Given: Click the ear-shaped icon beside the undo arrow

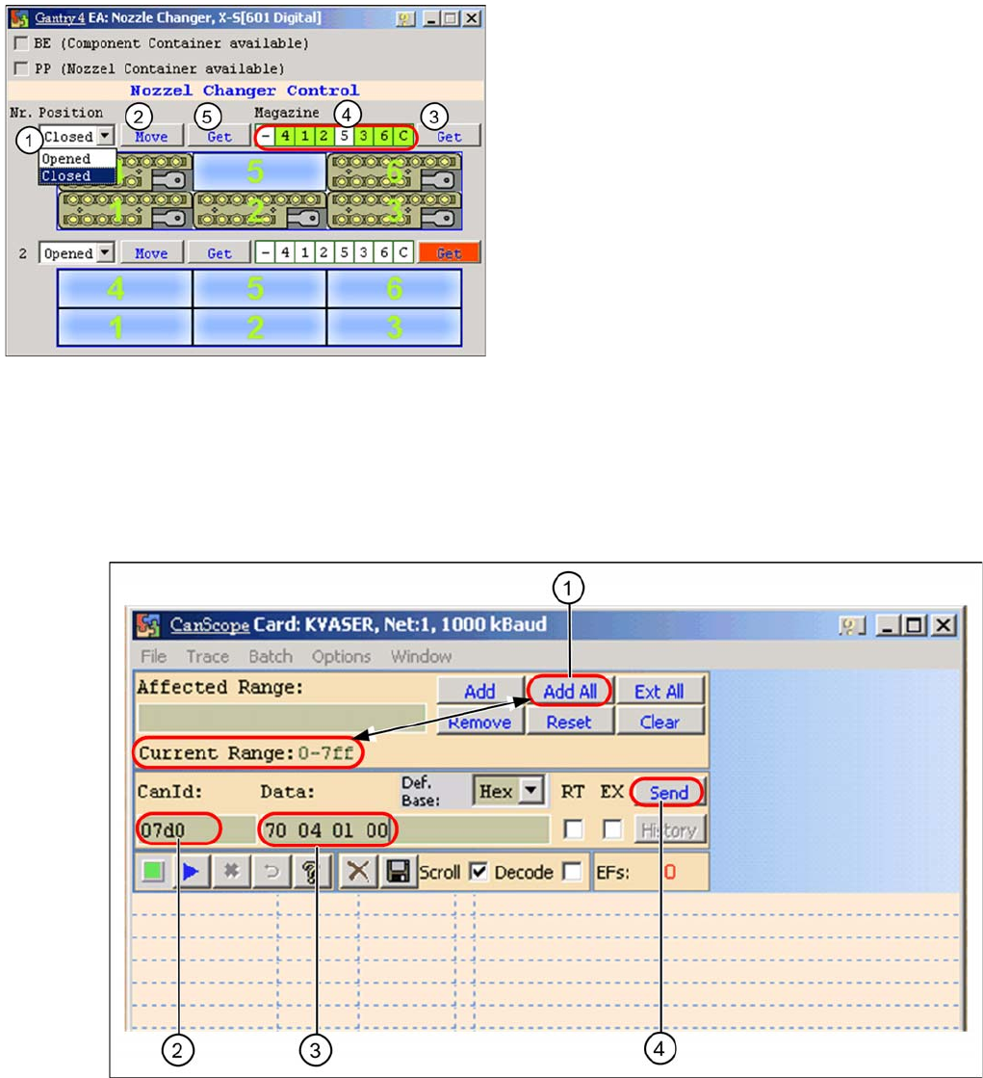Looking at the screenshot, I should point(311,871).
